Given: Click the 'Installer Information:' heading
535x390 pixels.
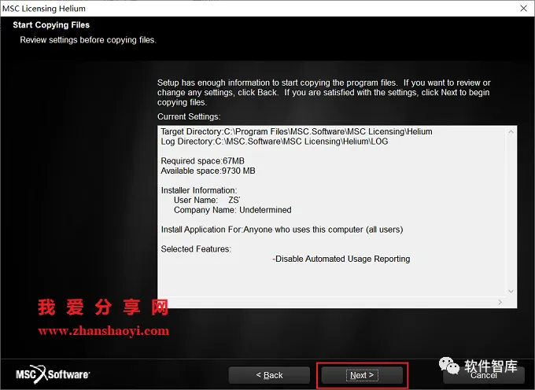Looking at the screenshot, I should coord(198,190).
